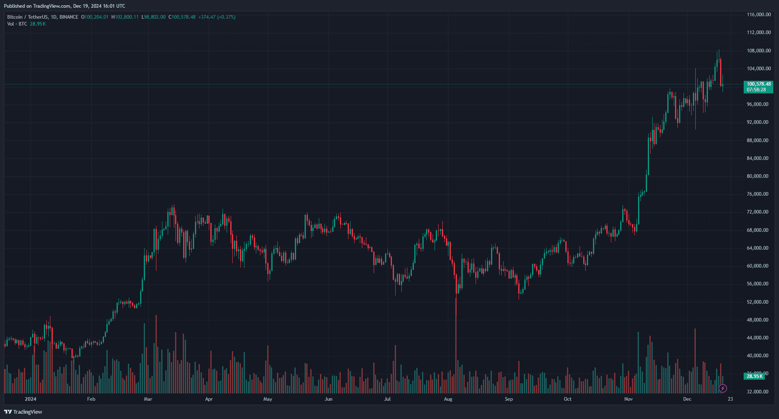Click the Dec label on time axis
Screen dimensions: 779x419
tap(687, 399)
